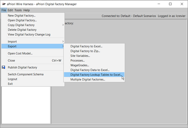
Task: Minimize the Digital Factory Manager window
Action: (159, 4)
